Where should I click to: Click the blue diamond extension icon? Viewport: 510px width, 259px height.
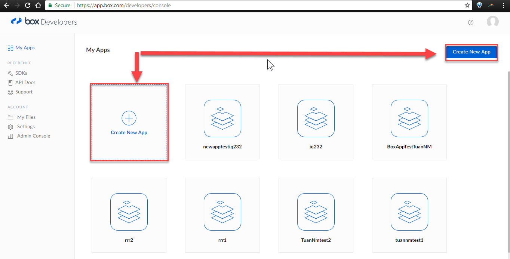[x=479, y=5]
